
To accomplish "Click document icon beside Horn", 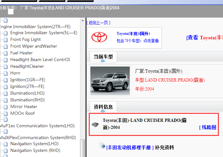I will coord(6,74).
